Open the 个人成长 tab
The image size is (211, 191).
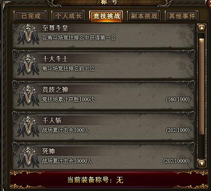[69, 16]
